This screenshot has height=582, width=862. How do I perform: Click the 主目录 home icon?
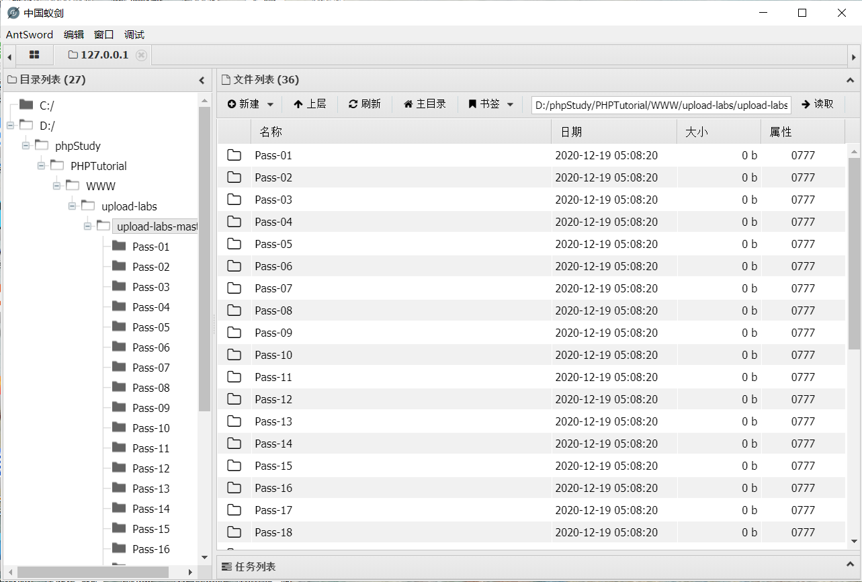pos(408,104)
